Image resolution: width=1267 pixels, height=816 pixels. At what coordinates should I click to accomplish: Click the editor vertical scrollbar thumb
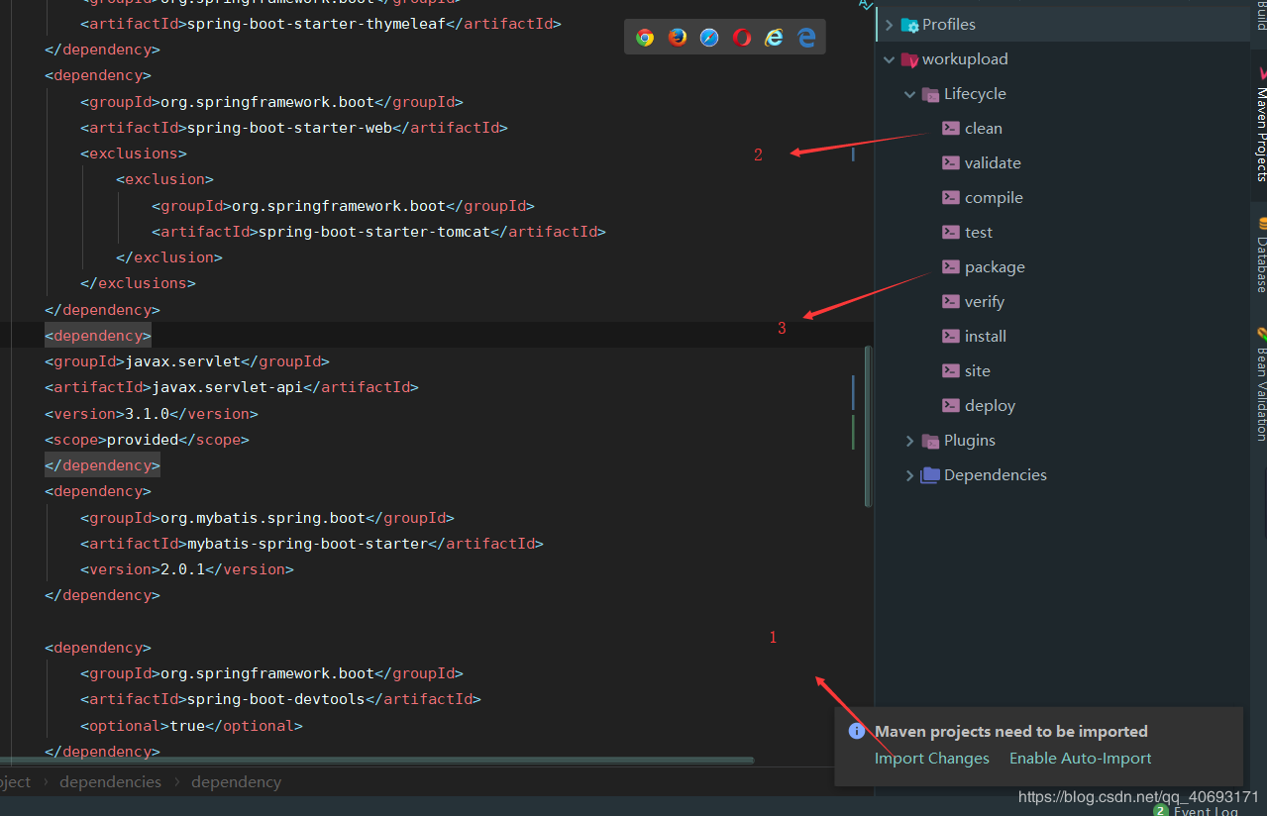869,426
